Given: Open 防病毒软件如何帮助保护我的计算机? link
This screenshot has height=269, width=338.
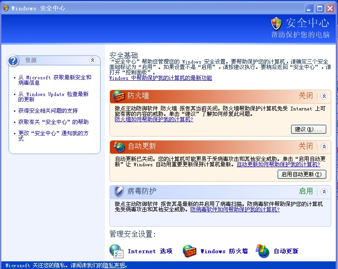Looking at the screenshot, I should pyautogui.click(x=235, y=210).
